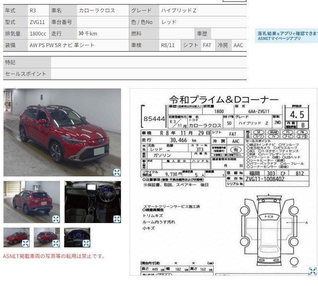
Task: Select the car name カローラクロス
Action: tap(97, 10)
